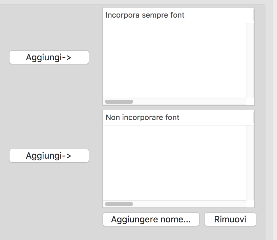Click the gray panel area left of Rimuovi row
Image resolution: width=277 pixels, height=240 pixels.
pos(51,219)
